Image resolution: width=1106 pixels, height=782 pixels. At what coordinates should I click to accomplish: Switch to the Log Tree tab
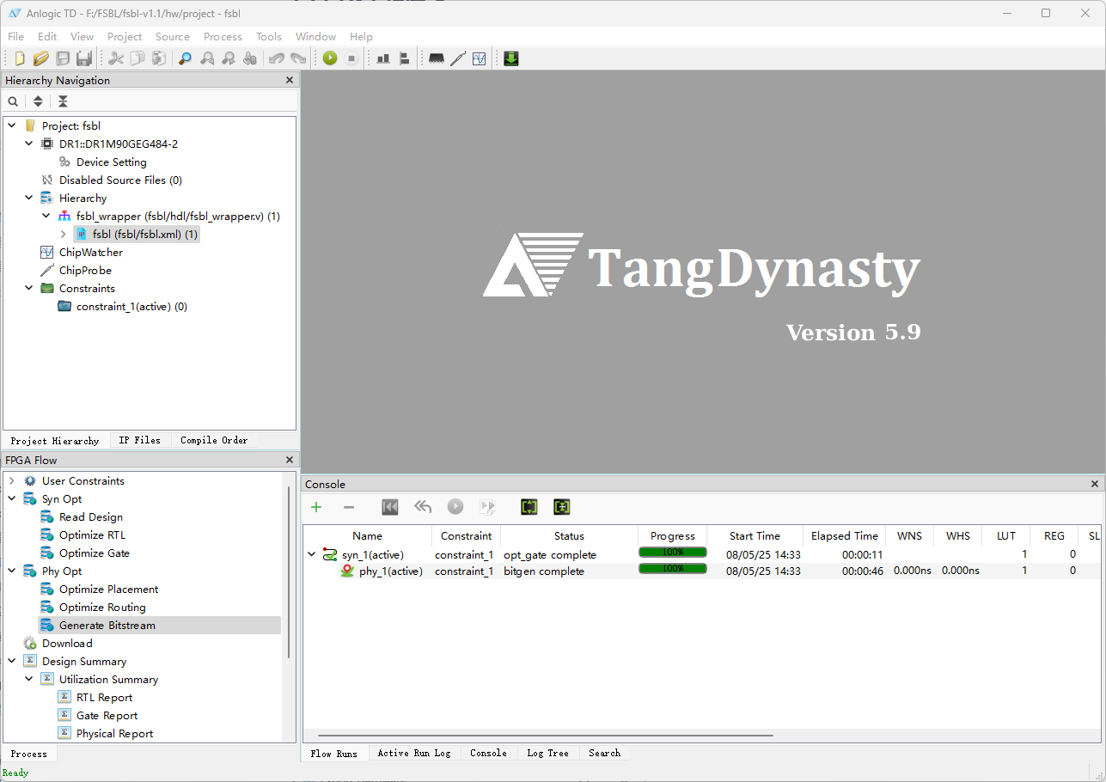547,753
